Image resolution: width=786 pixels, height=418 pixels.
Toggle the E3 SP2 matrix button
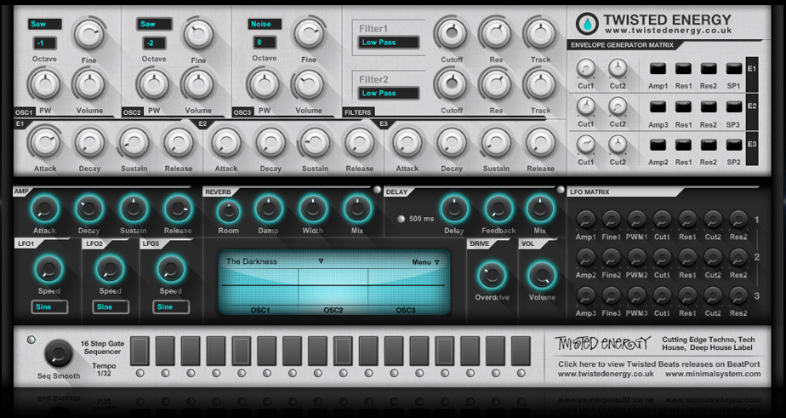[734, 145]
